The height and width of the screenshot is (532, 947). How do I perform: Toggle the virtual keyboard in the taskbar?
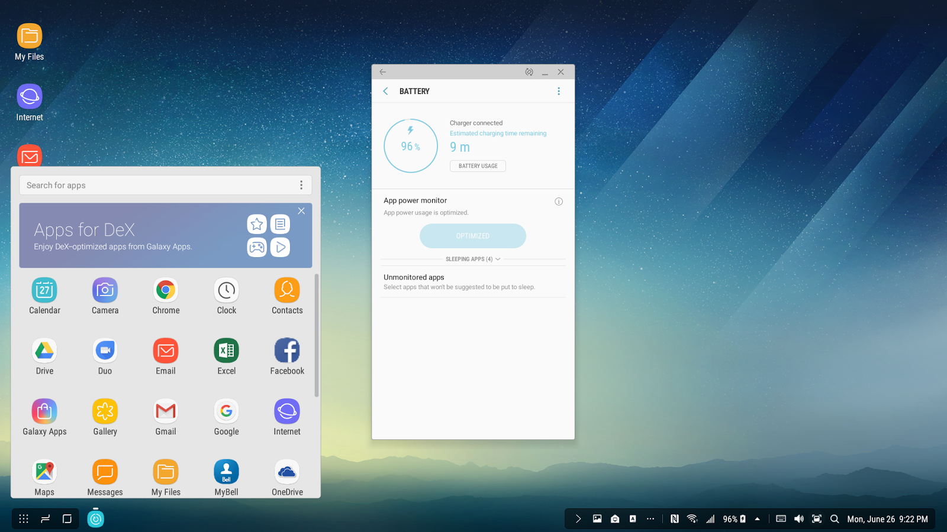tap(780, 518)
